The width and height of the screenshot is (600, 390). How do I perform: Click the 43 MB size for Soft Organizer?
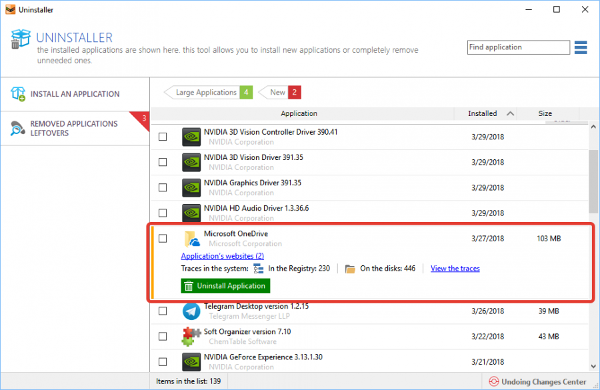(549, 337)
